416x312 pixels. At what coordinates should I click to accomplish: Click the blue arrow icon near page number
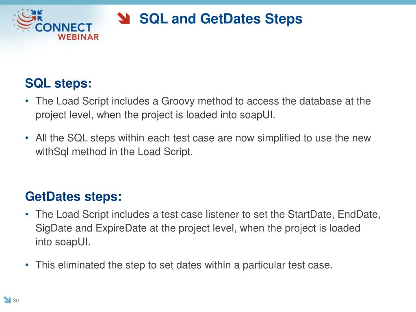[7, 299]
